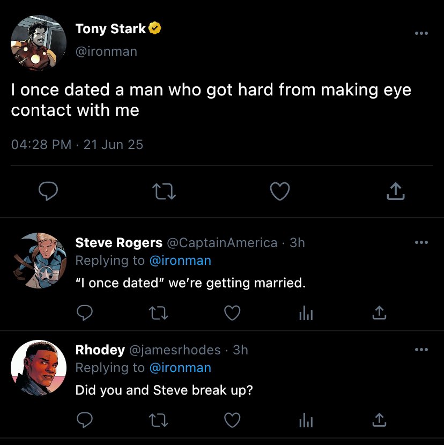This screenshot has height=445, width=444.
Task: View analytics for Rhodey's reply
Action: coord(306,420)
